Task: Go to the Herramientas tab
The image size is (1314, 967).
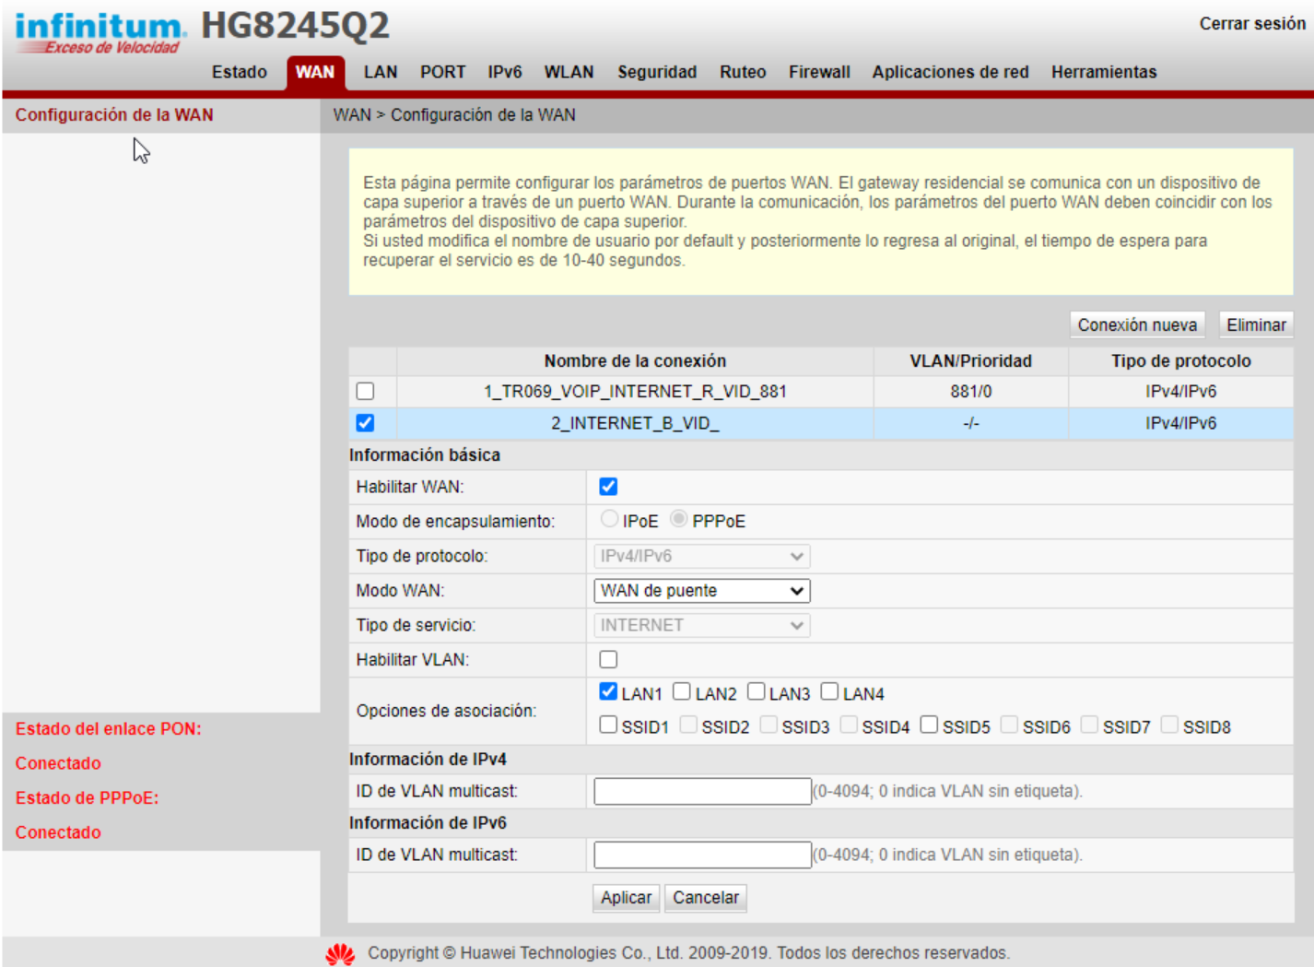Action: pos(1103,72)
